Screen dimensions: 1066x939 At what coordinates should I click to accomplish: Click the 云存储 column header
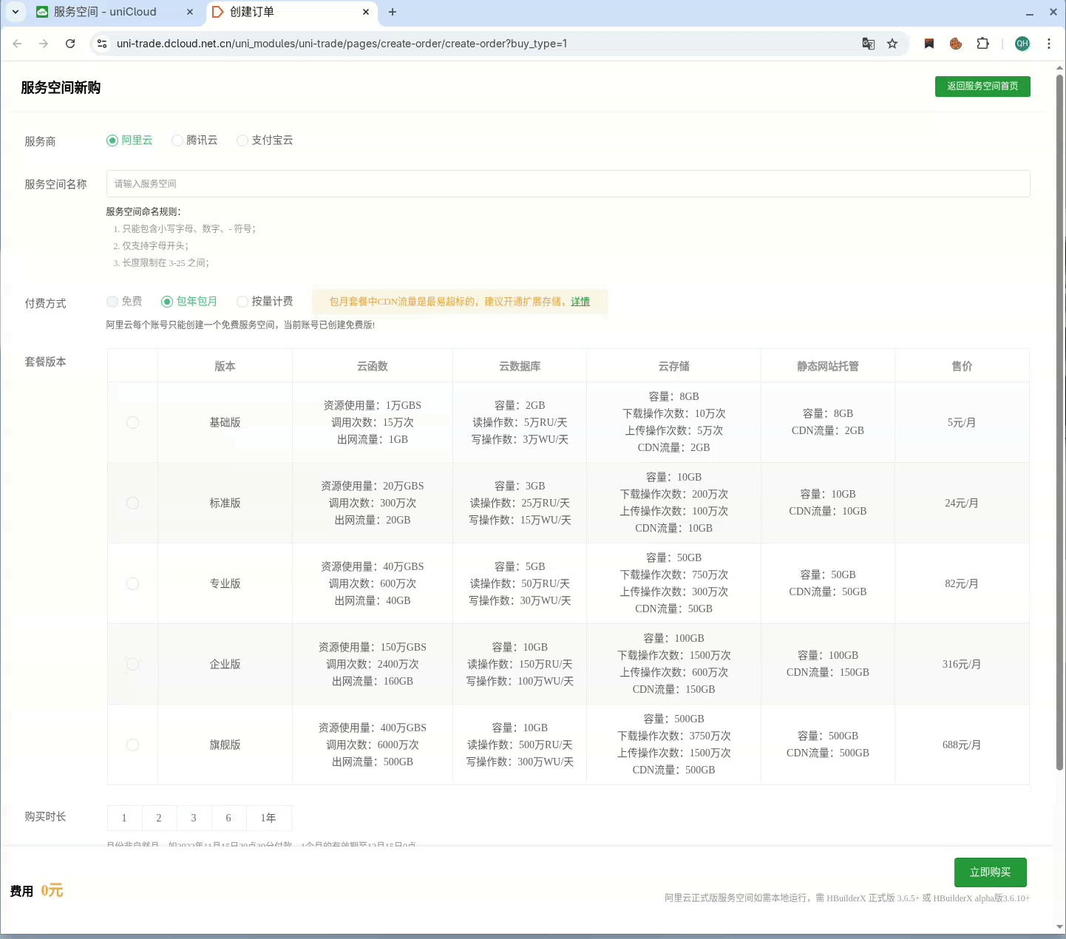point(674,366)
